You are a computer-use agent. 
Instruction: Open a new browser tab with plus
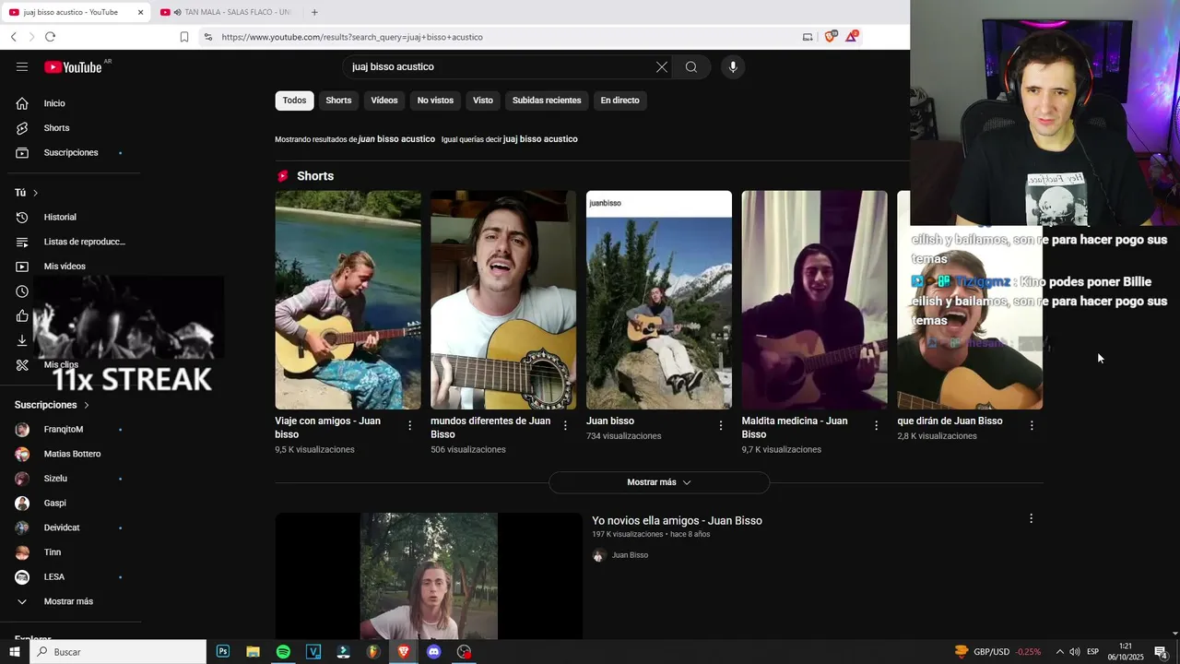[314, 12]
